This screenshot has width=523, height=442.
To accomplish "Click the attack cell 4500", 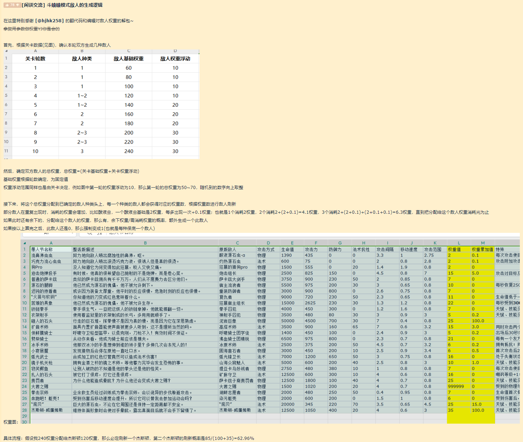I will point(316,321).
